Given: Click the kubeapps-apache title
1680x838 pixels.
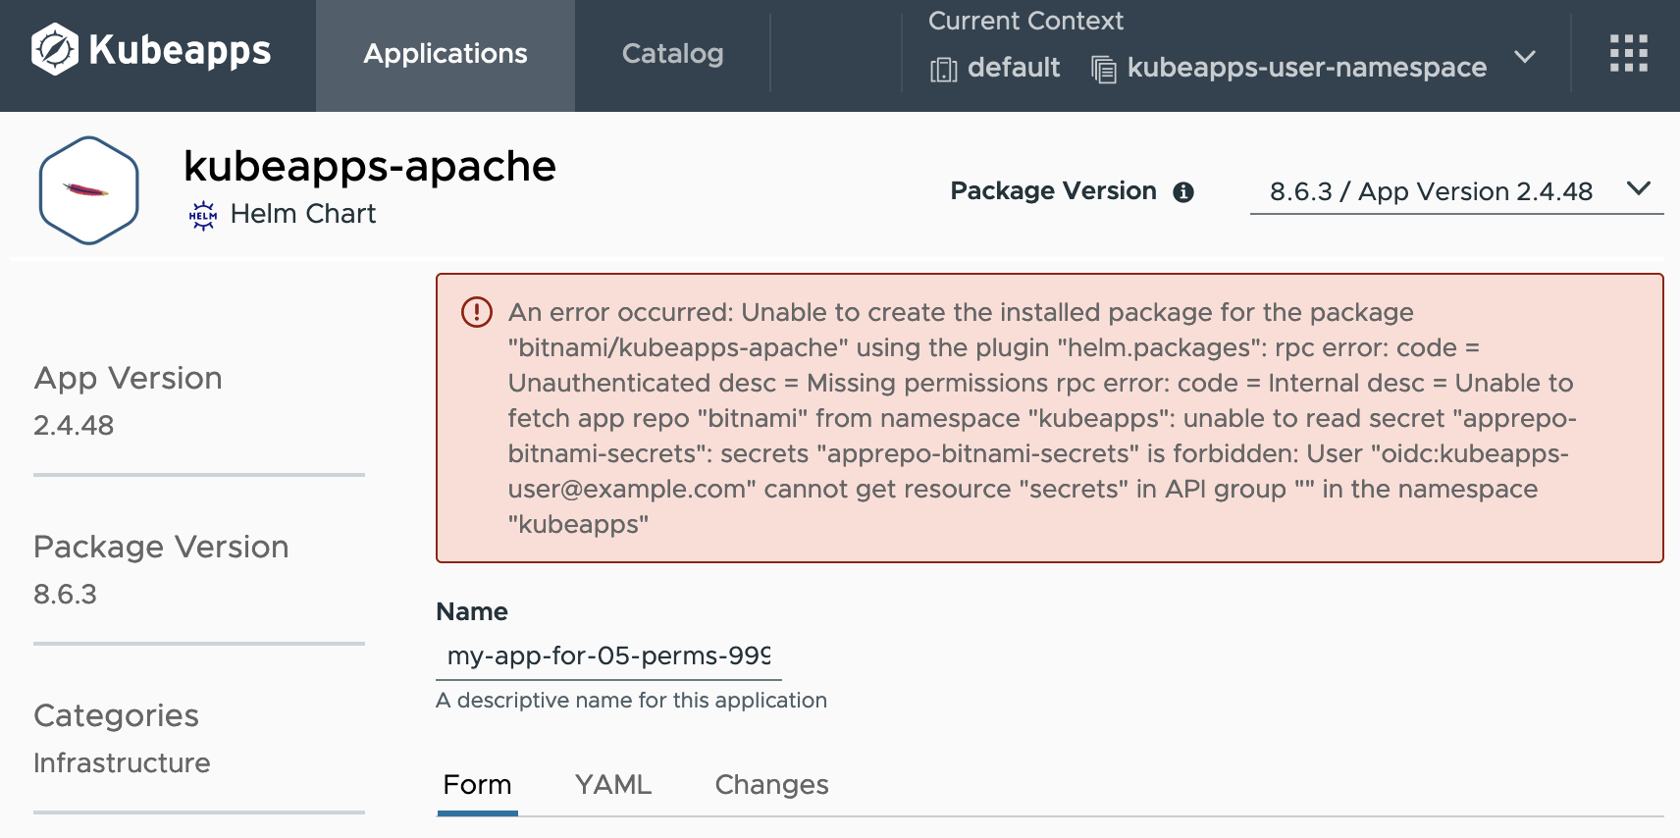Looking at the screenshot, I should [x=370, y=166].
